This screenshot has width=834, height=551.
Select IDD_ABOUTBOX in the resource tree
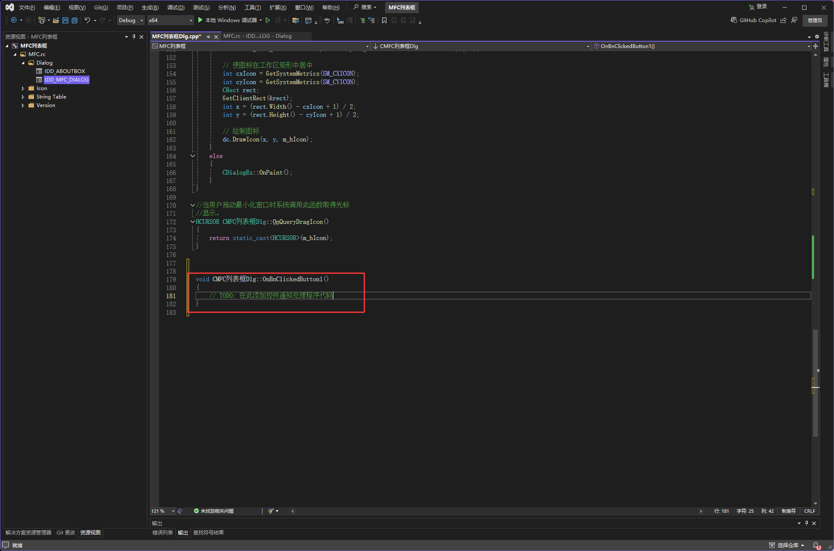(x=65, y=71)
